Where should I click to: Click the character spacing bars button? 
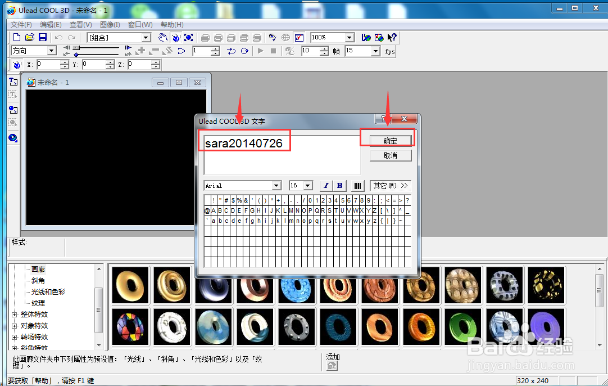(x=357, y=186)
